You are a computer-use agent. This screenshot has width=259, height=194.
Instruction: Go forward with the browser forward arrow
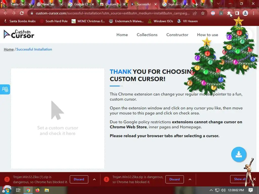(x=14, y=13)
